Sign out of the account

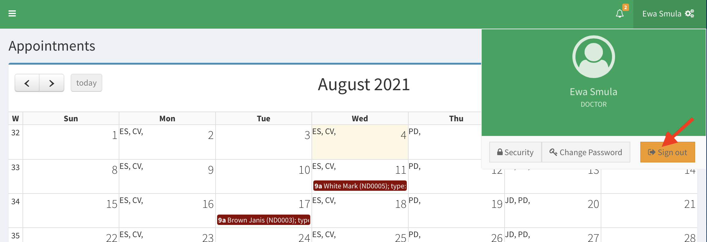[x=667, y=152]
